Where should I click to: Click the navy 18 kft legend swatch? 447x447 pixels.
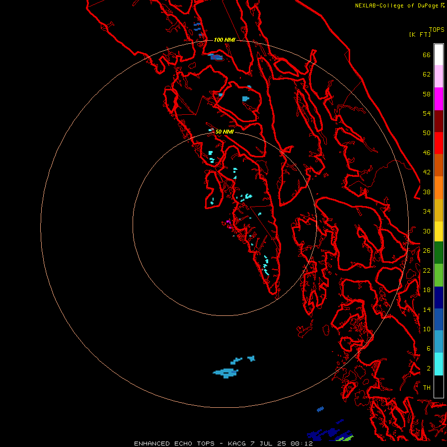[x=439, y=298]
